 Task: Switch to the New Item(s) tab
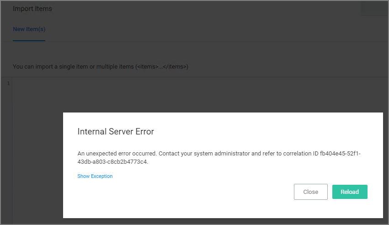click(29, 29)
